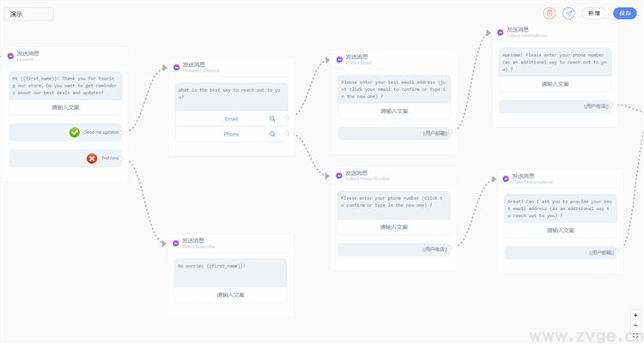The height and width of the screenshot is (344, 644).
Task: Click 请输入文案 field in Collect Email node
Action: click(394, 111)
